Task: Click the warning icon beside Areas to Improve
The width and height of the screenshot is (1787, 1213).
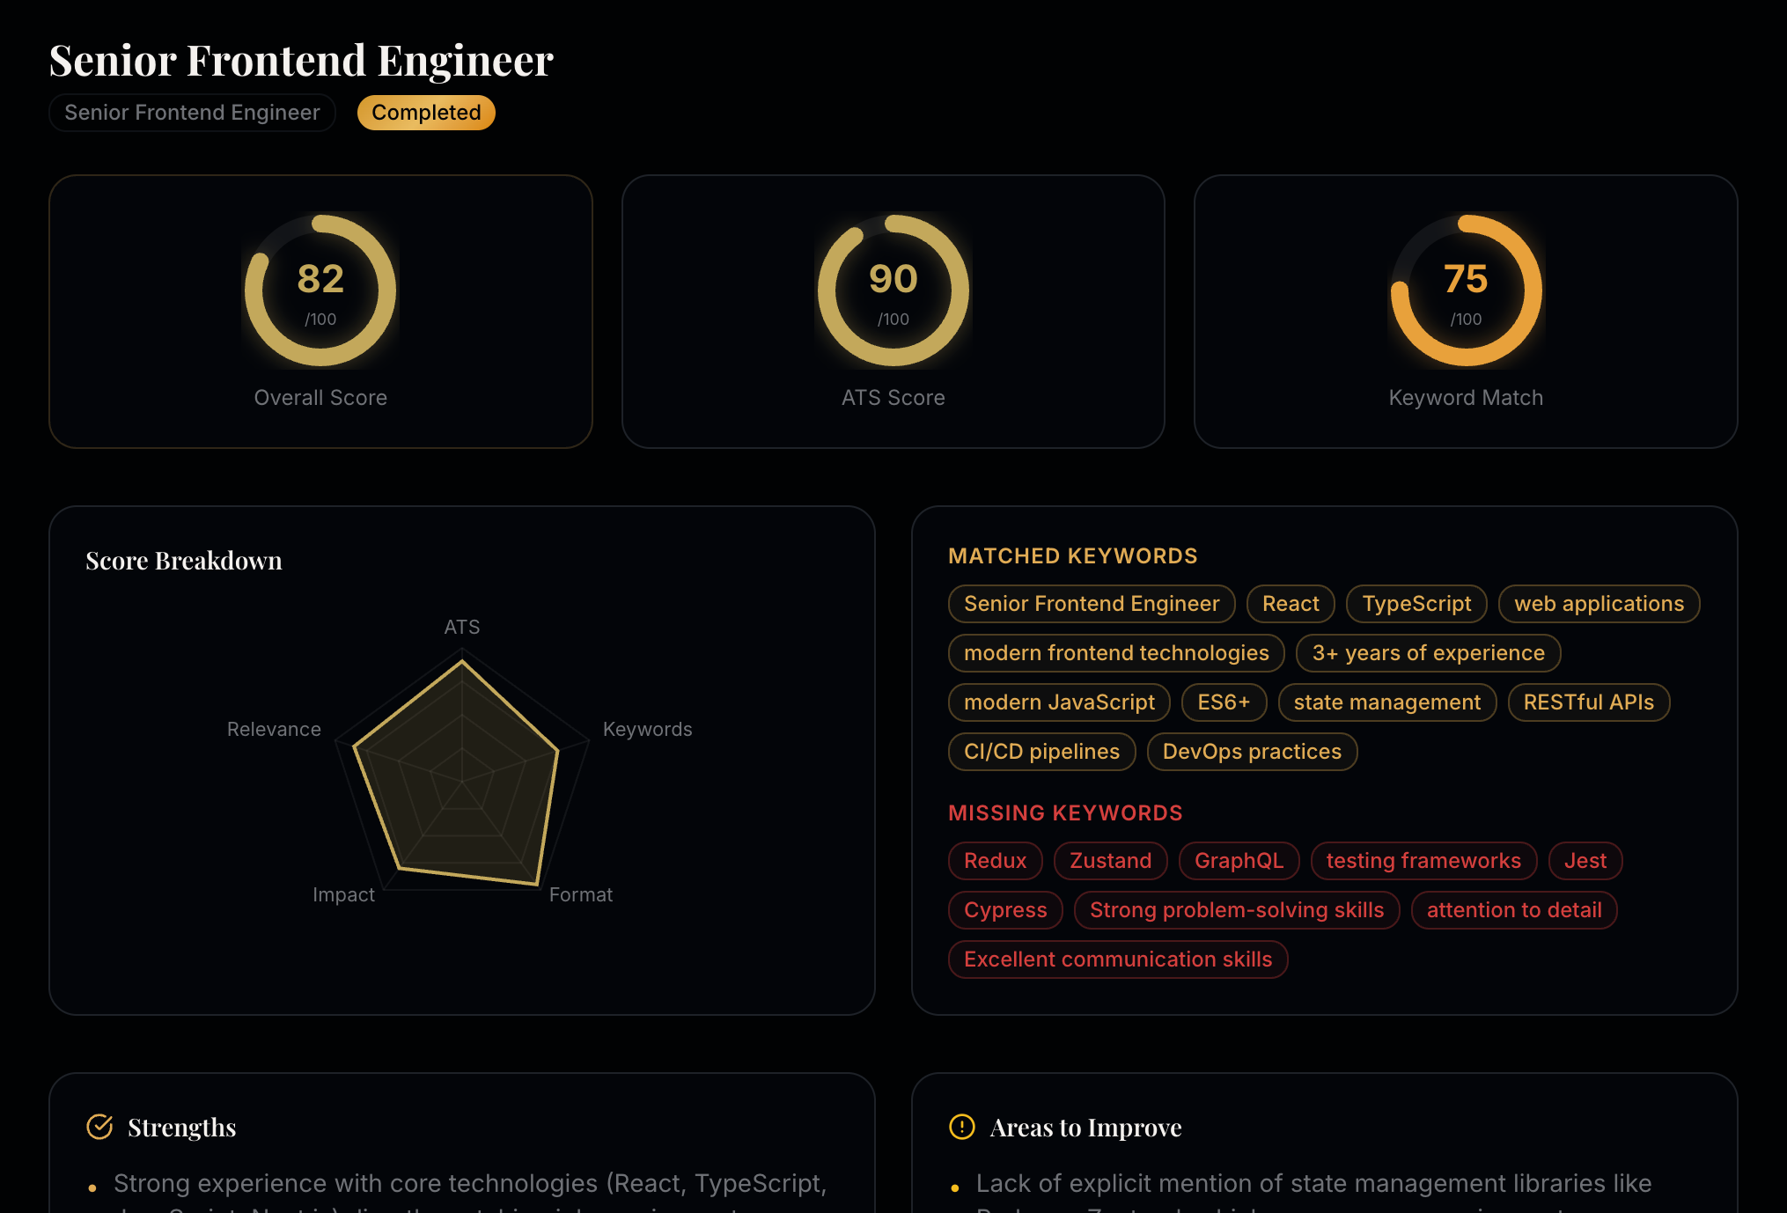Action: click(x=961, y=1126)
